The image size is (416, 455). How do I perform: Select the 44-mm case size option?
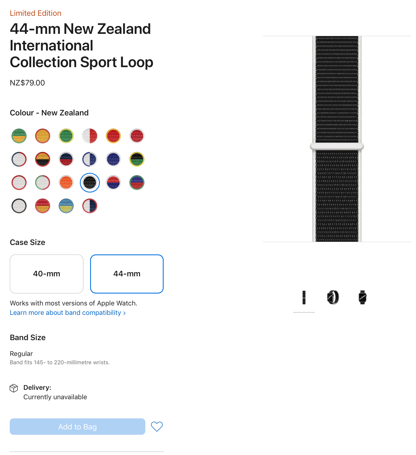pos(127,274)
